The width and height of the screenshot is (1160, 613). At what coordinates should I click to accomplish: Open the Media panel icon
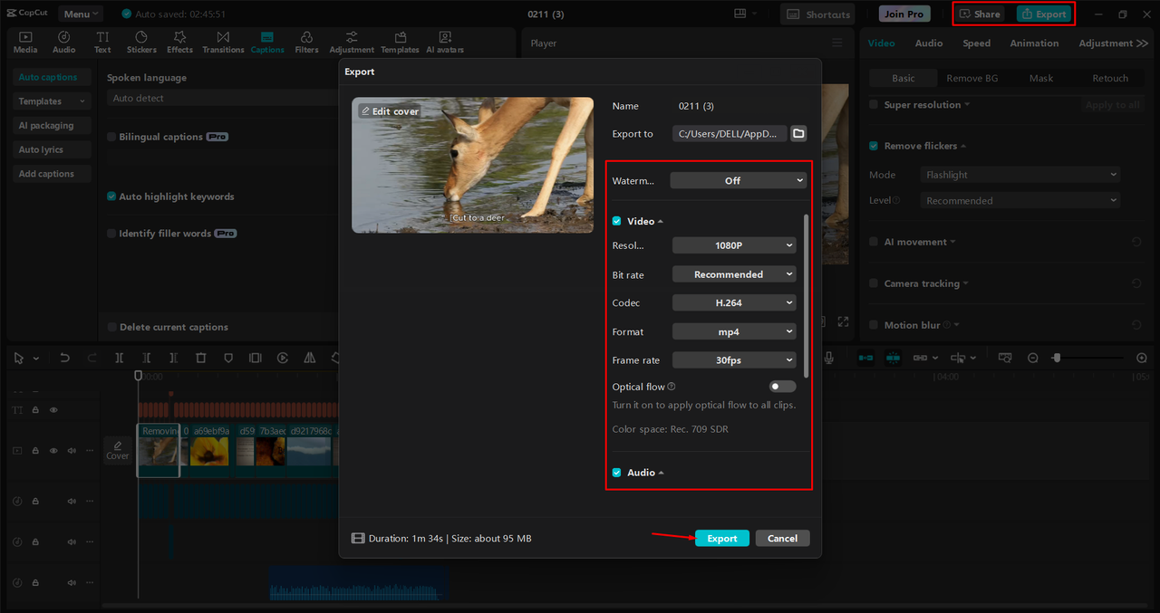[25, 37]
